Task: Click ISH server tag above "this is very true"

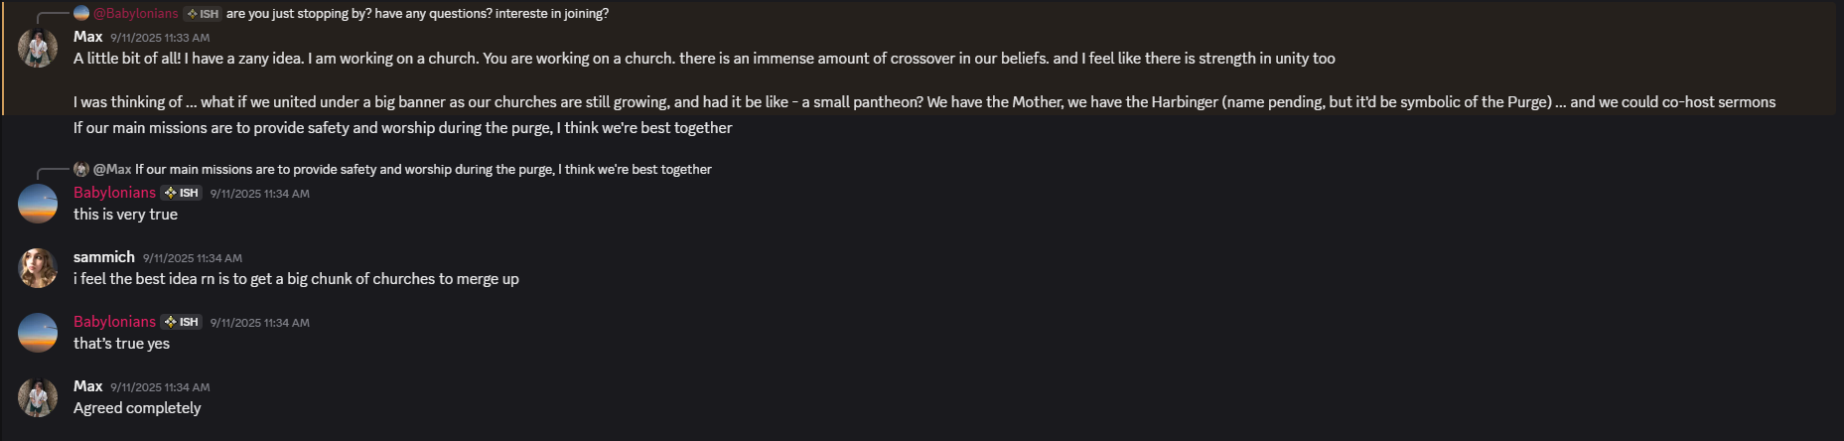Action: coord(182,193)
